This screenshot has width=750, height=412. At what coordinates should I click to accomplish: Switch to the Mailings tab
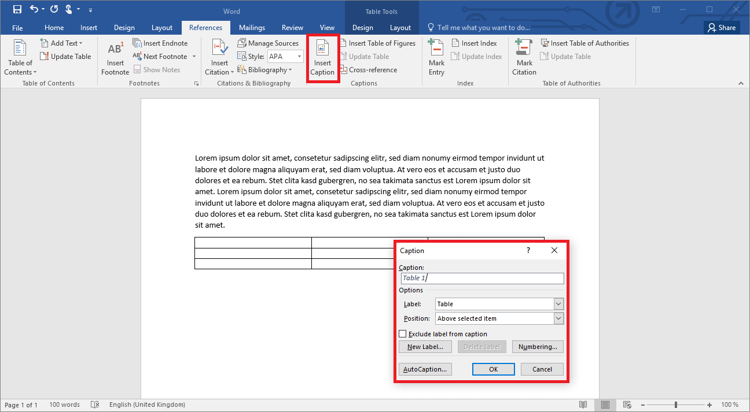pos(252,27)
